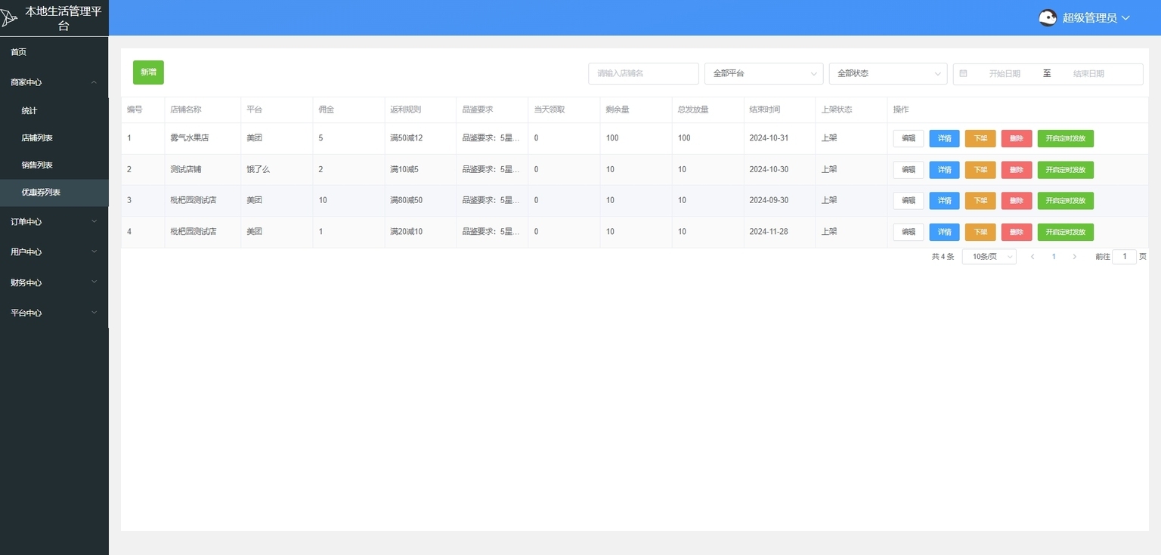Open the 超级管理员 account dropdown
Image resolution: width=1161 pixels, height=555 pixels.
(1095, 18)
